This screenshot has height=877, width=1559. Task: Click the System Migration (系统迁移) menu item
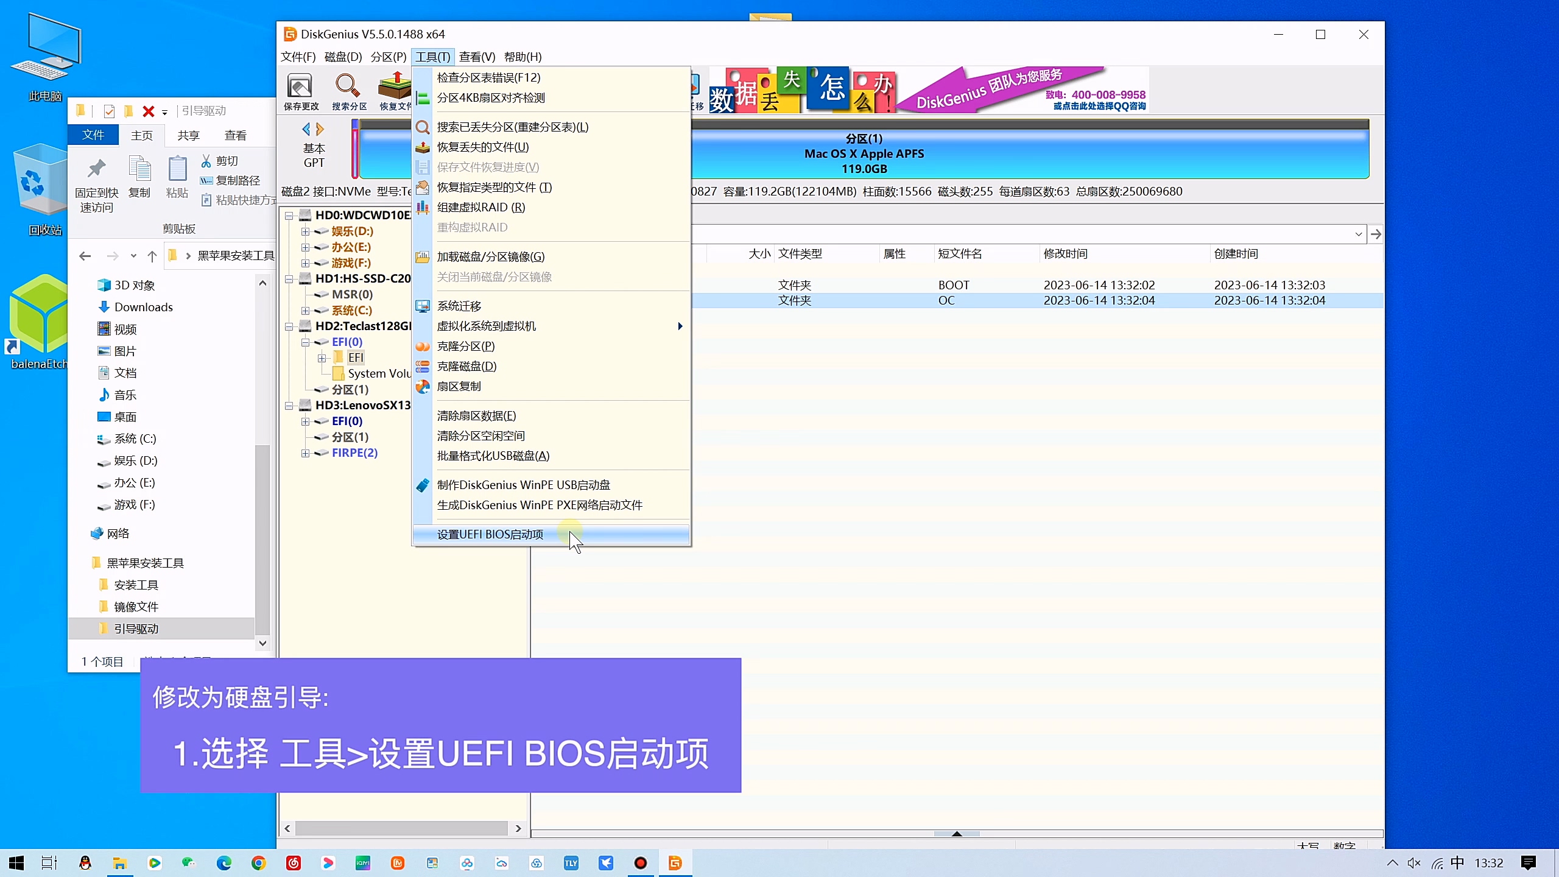(459, 306)
